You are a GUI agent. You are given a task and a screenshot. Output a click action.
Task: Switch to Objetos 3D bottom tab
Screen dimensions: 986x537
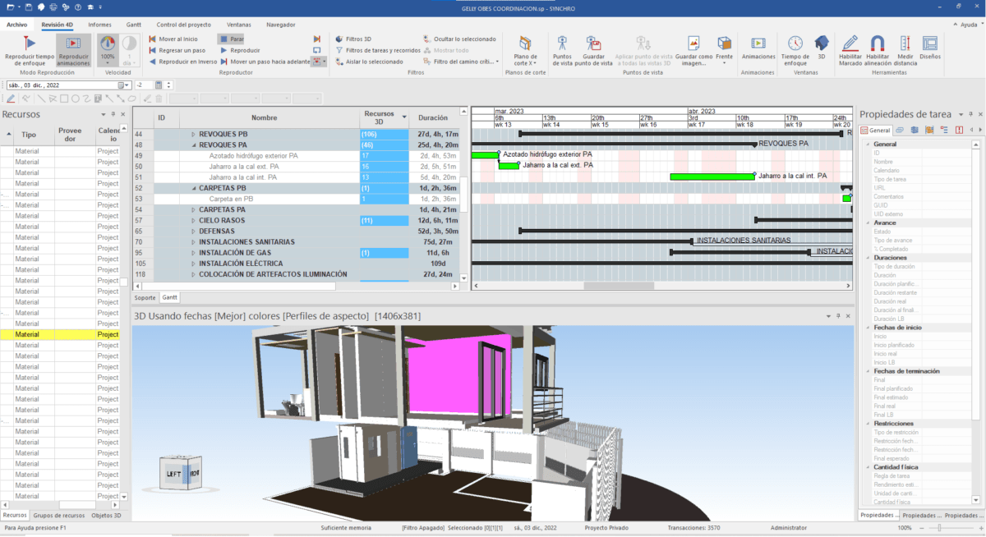click(x=106, y=516)
